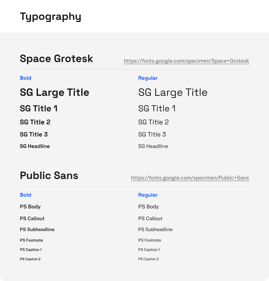
Task: Select the Bold label under Space Grotesk
Action: tap(25, 78)
